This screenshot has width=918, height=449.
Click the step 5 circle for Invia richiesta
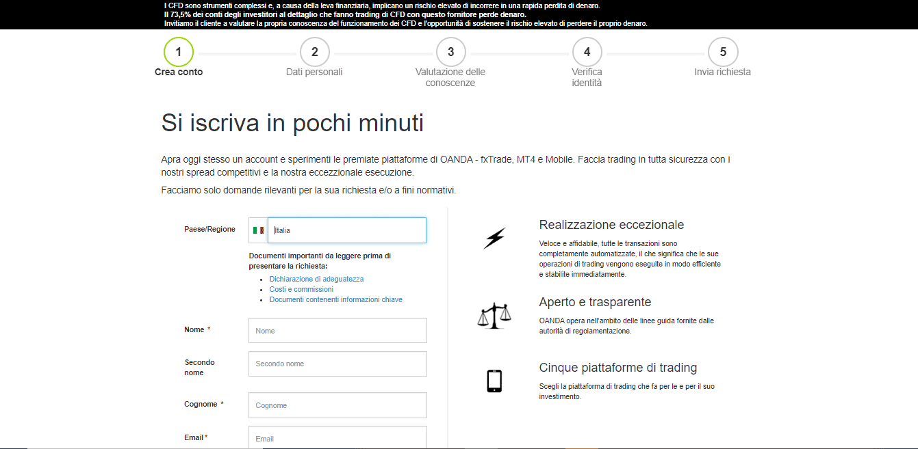(x=723, y=51)
